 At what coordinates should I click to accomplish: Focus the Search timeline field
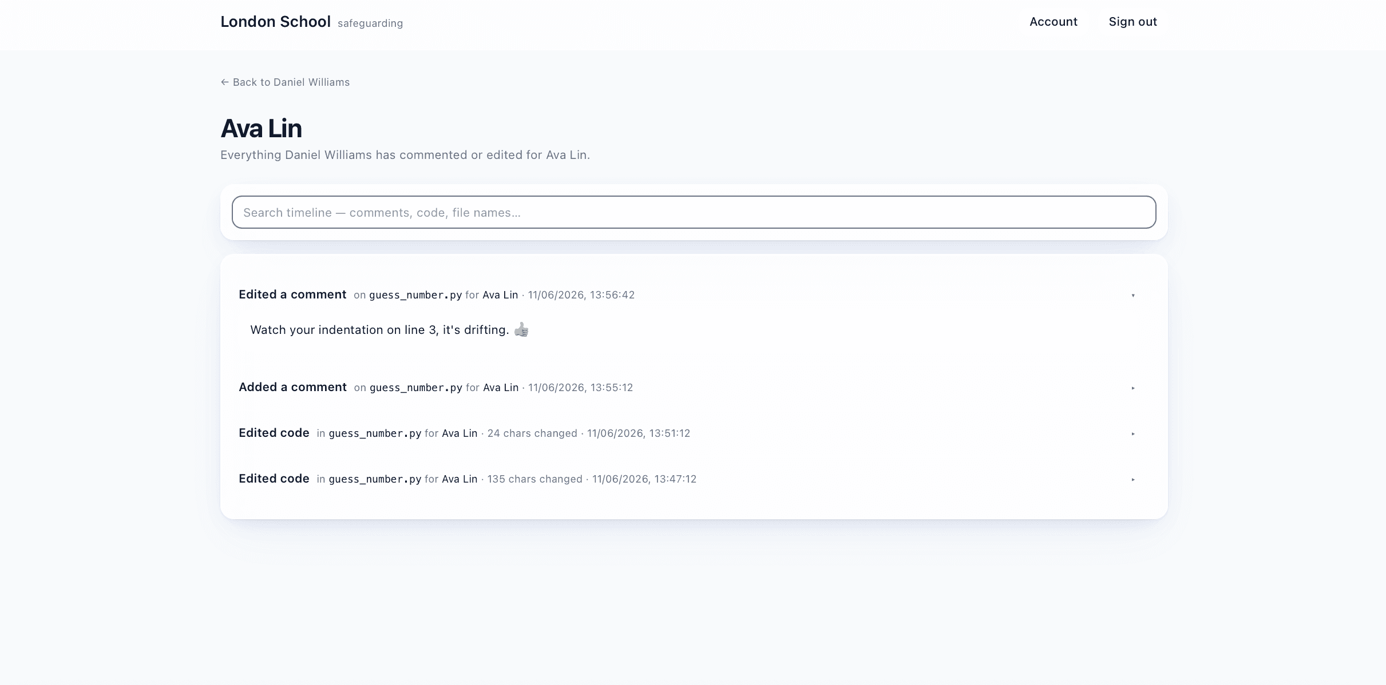click(694, 212)
